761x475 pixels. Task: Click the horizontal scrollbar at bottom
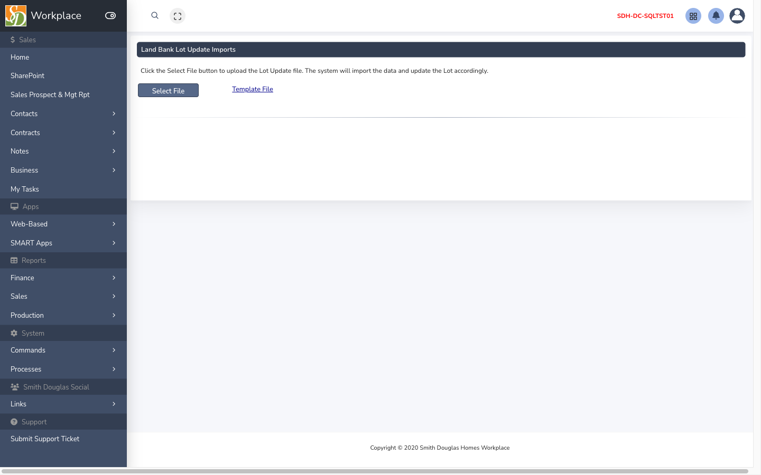click(x=375, y=471)
